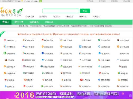This screenshot has height=99, width=133.
Task: Click the 115资源网 icon
Action: pyautogui.click(x=80, y=73)
